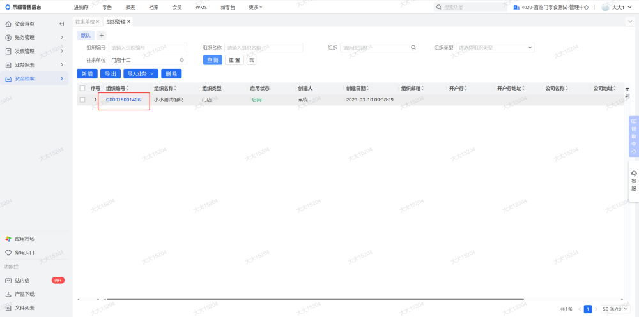639x317 pixels.
Task: Focus 组织名称 input field
Action: point(264,48)
